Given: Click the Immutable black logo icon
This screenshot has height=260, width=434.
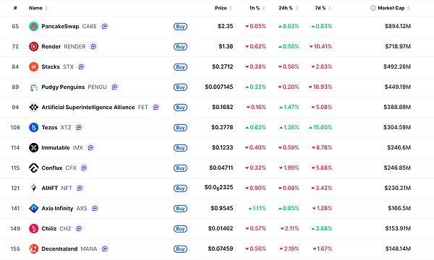Looking at the screenshot, I should (x=33, y=147).
